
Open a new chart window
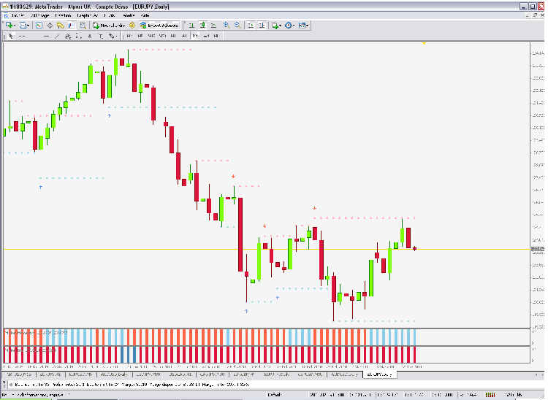point(9,25)
